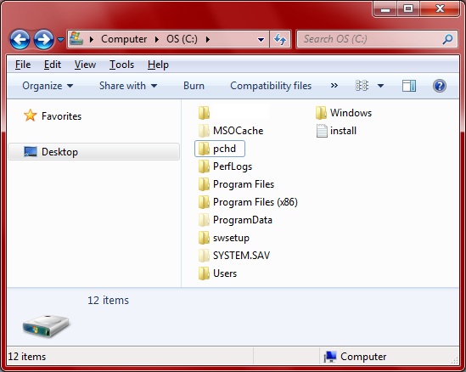Open Help via the question mark icon
The image size is (466, 372).
(x=439, y=86)
